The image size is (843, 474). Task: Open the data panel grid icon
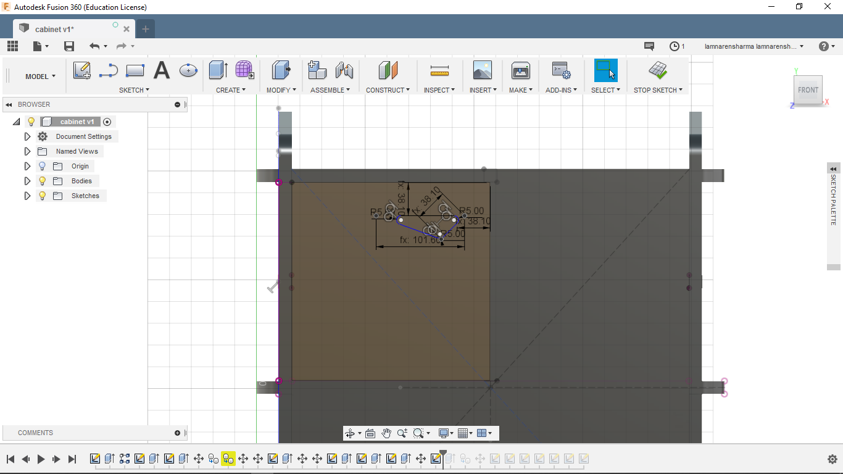pos(12,46)
